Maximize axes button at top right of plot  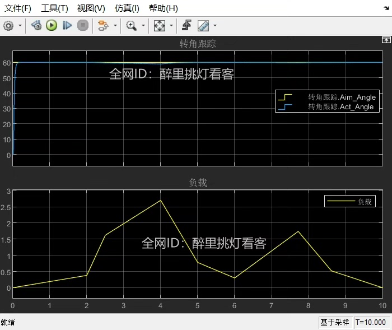[386, 40]
